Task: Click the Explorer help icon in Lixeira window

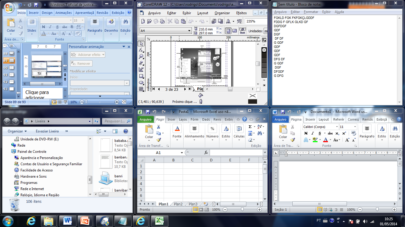Action: pos(125,131)
